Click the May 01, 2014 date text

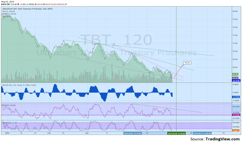[x=8, y=2]
